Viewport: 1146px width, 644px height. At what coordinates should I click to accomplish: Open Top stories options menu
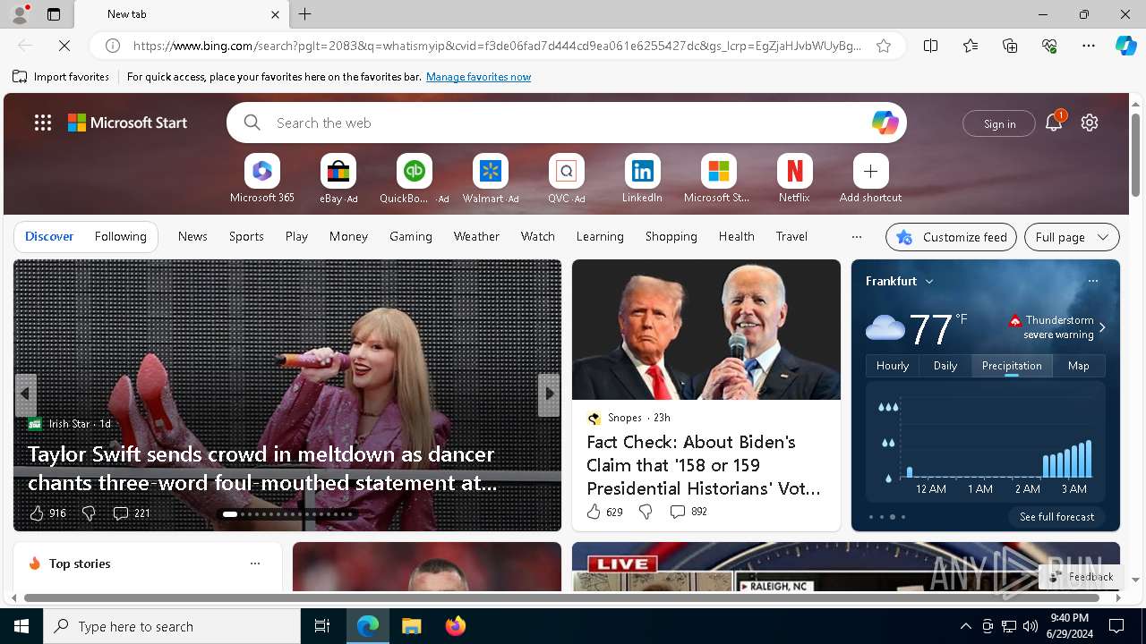point(255,563)
